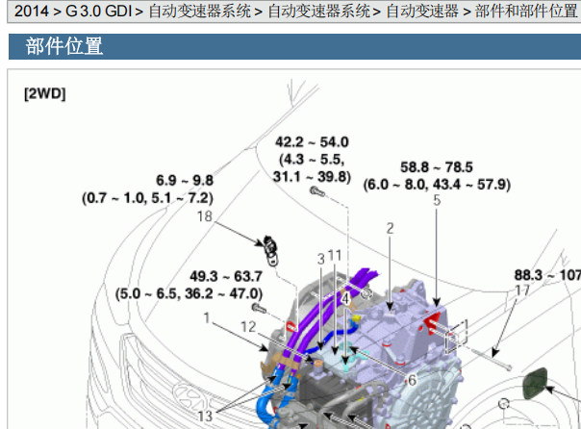This screenshot has height=429, width=581.
Task: Click the bolt drawing below the 49.3 ~ 63.7 torque
Action: tap(259, 308)
